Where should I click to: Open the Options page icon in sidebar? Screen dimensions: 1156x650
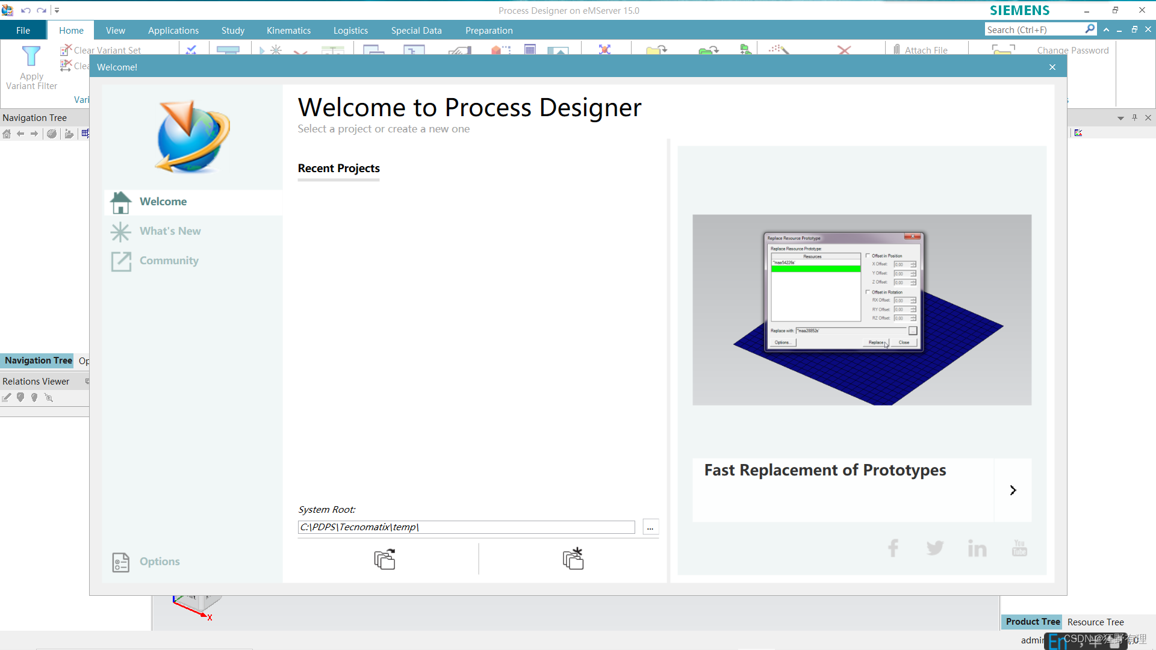click(x=120, y=562)
